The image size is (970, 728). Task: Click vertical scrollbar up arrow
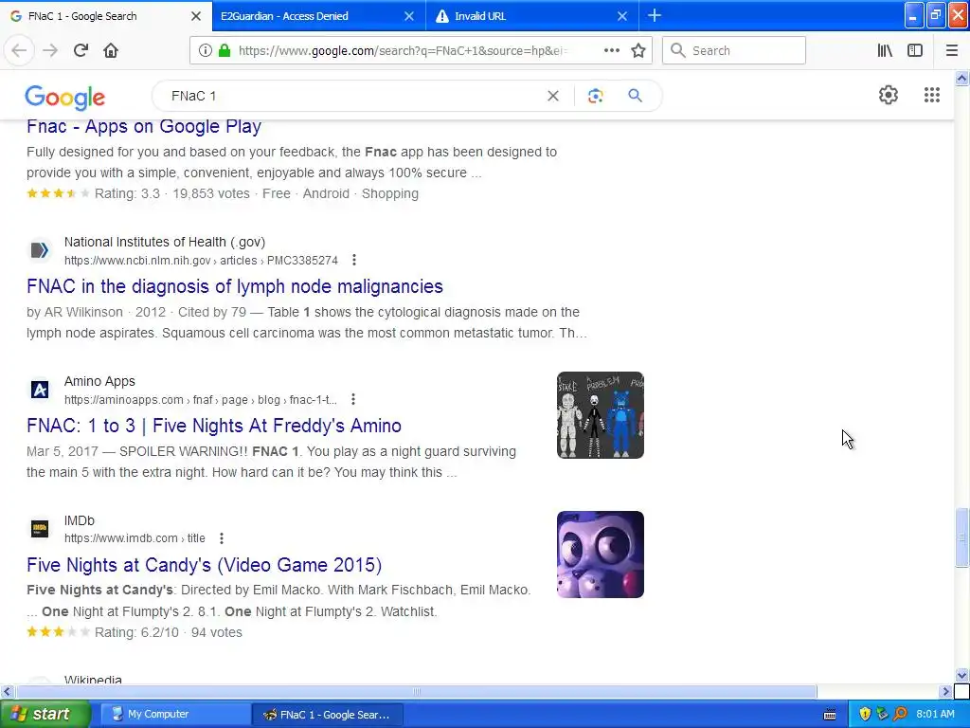(x=961, y=78)
